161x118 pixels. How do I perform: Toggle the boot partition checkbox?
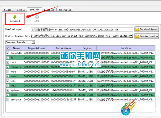click(x=8, y=62)
